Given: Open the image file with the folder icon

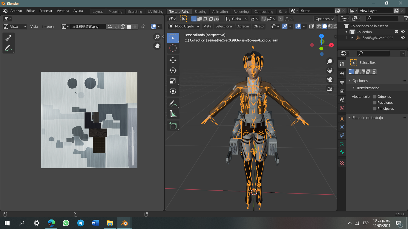Looking at the screenshot, I should point(129,27).
